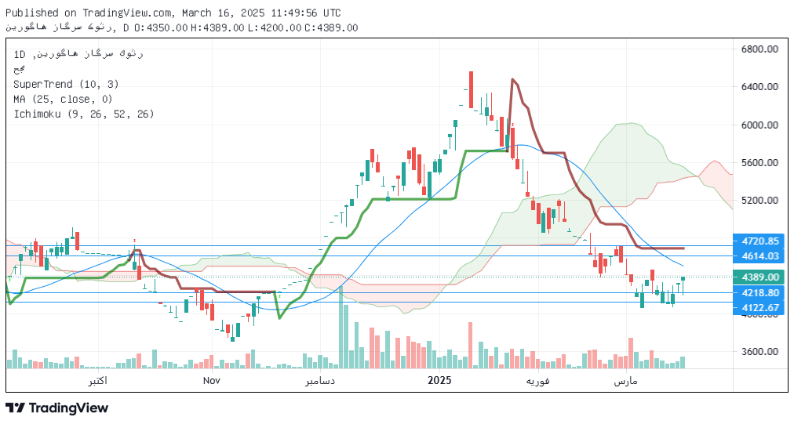Select the Ichimoku (9, 26, 52, 26) legend
The height and width of the screenshot is (424, 794).
83,114
